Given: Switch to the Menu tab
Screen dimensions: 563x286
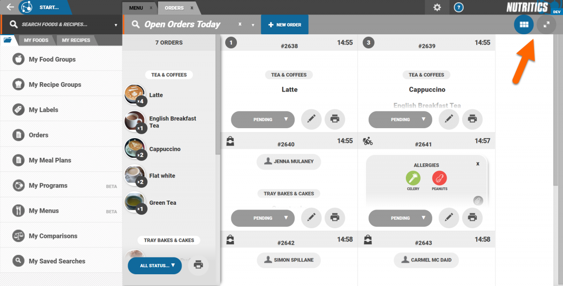Looking at the screenshot, I should [x=136, y=8].
